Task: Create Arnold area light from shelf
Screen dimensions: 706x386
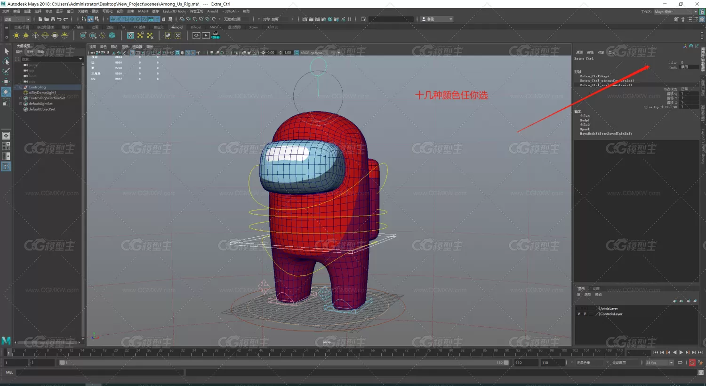Action: point(16,35)
